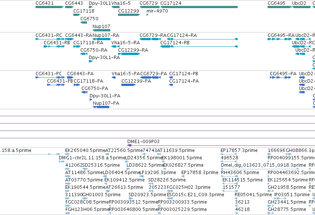Click the EK265040.5prime EST label
The image size is (315, 215).
coord(86,150)
